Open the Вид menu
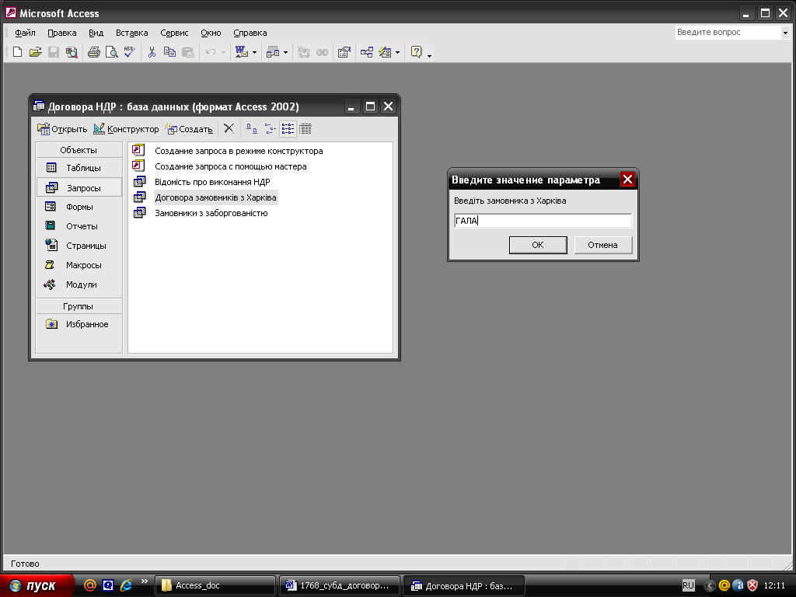 96,33
